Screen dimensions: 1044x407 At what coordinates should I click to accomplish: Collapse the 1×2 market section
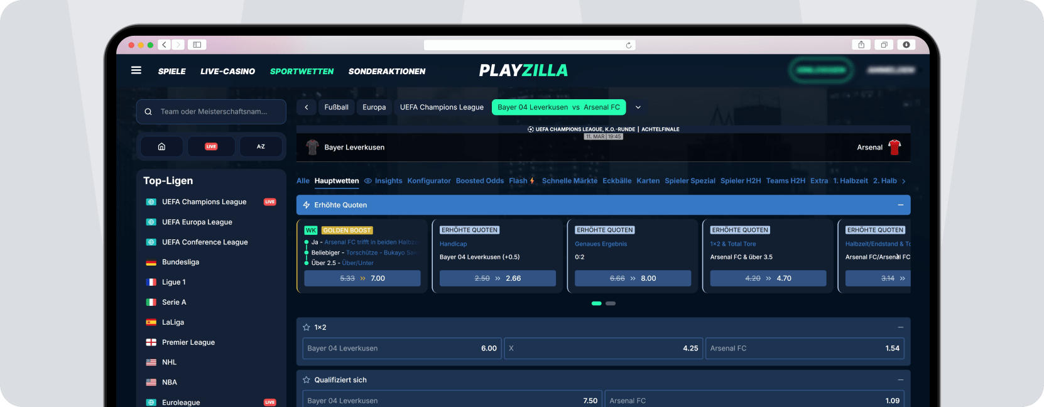pos(900,327)
